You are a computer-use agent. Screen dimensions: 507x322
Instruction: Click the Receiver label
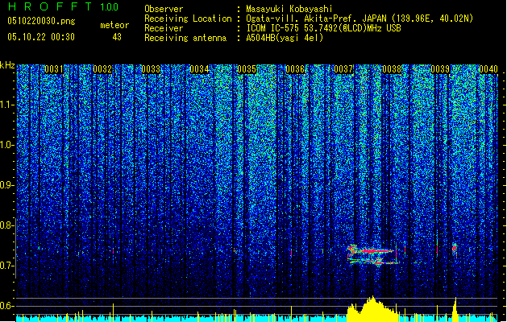tap(164, 28)
